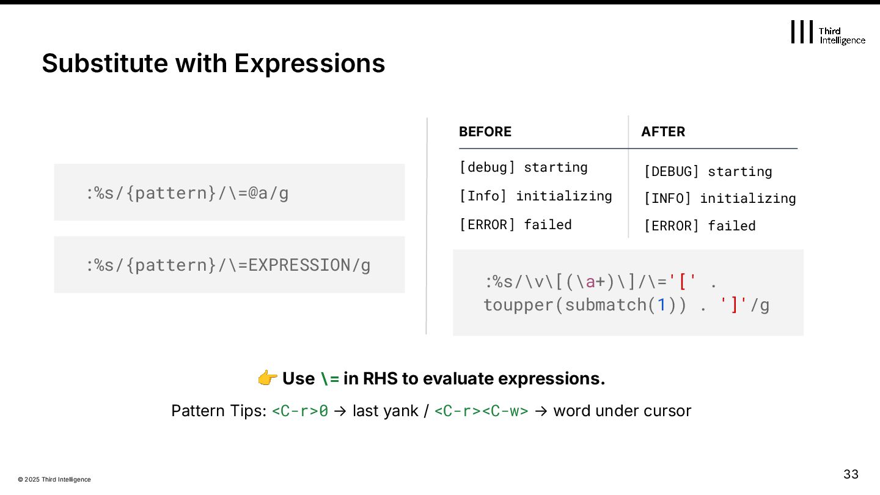Click the AFTER column header
Viewport: 880px width, 495px height.
tap(663, 132)
